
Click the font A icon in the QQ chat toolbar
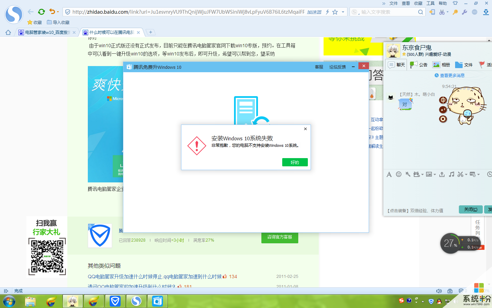pyautogui.click(x=389, y=175)
